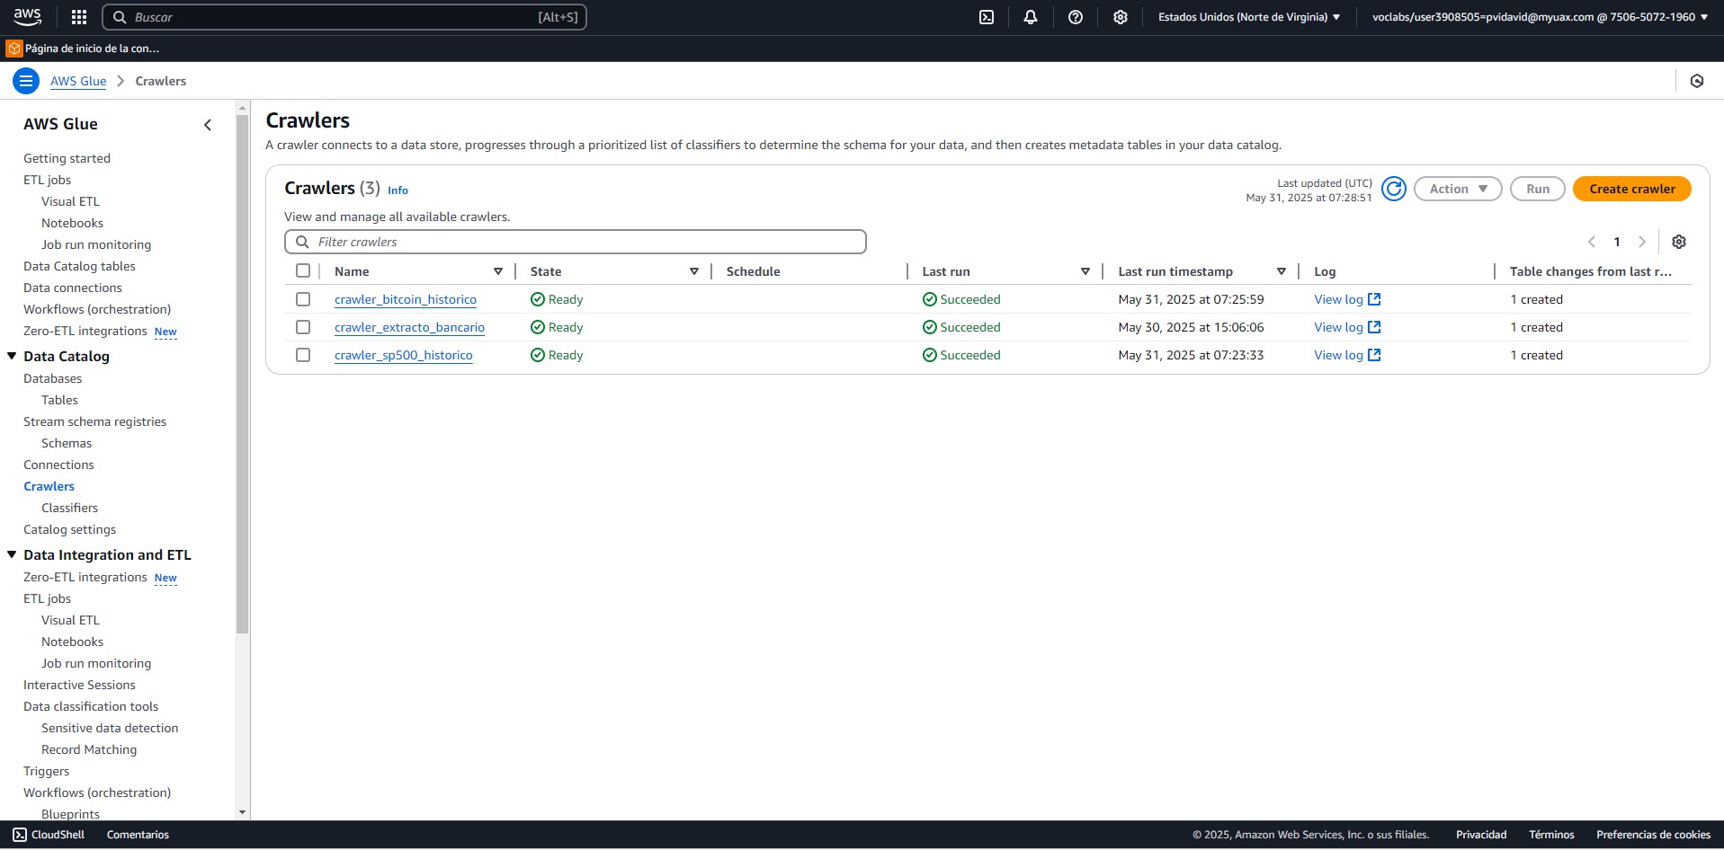Image resolution: width=1724 pixels, height=850 pixels.
Task: Click the external link icon for crawler_bitcoin_historico log
Action: pyautogui.click(x=1374, y=299)
